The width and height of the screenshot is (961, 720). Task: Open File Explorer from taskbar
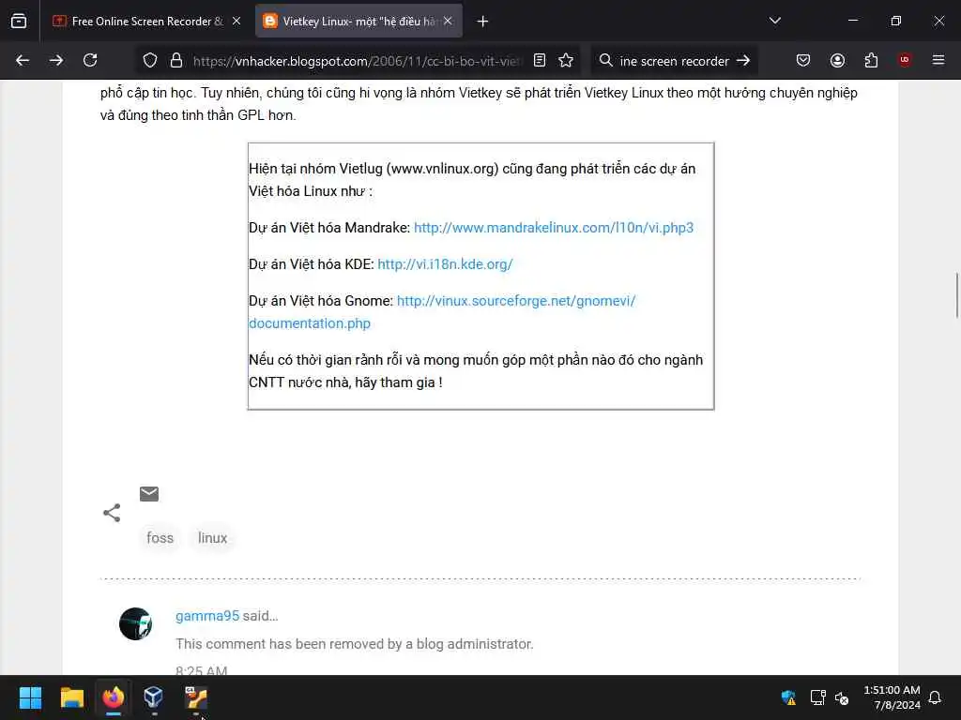click(x=71, y=697)
